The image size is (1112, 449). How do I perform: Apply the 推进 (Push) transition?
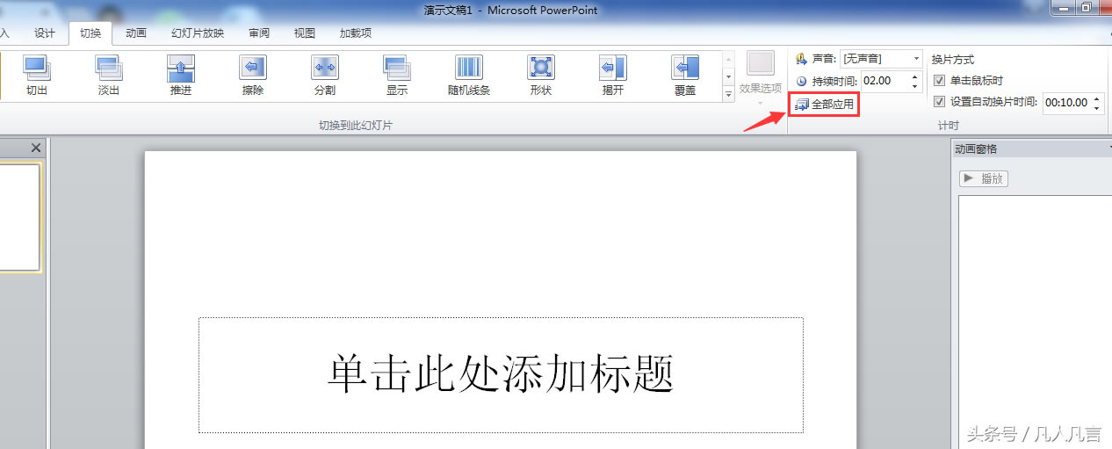(x=181, y=75)
